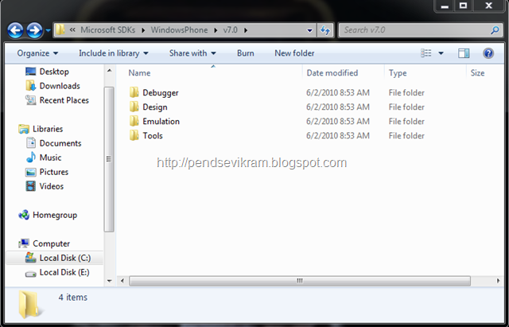The width and height of the screenshot is (509, 327).
Task: Click the search magnifier icon
Action: tap(495, 30)
